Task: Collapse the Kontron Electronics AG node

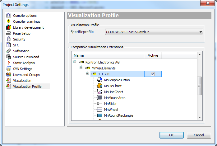Action: 75,62
